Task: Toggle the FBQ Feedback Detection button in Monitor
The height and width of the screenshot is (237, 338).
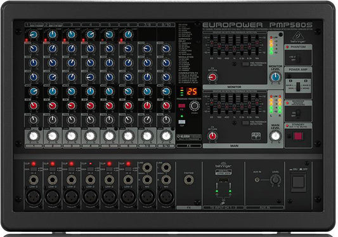Action: click(245, 64)
